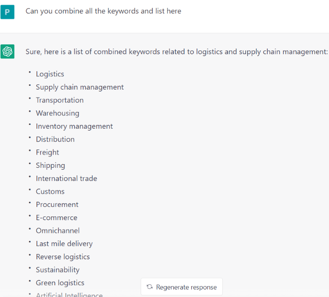Viewport: 329px width, 297px height.
Task: Click the Transportation keyword
Action: point(60,100)
